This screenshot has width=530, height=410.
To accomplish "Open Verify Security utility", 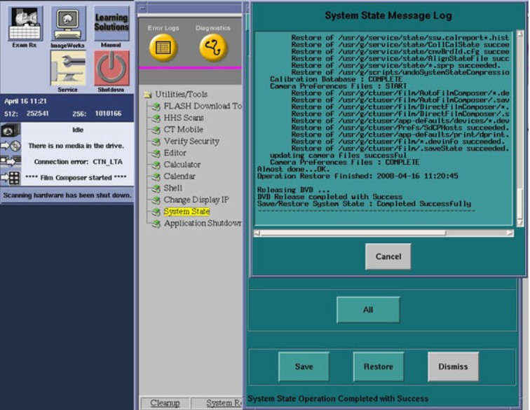I will (x=191, y=141).
